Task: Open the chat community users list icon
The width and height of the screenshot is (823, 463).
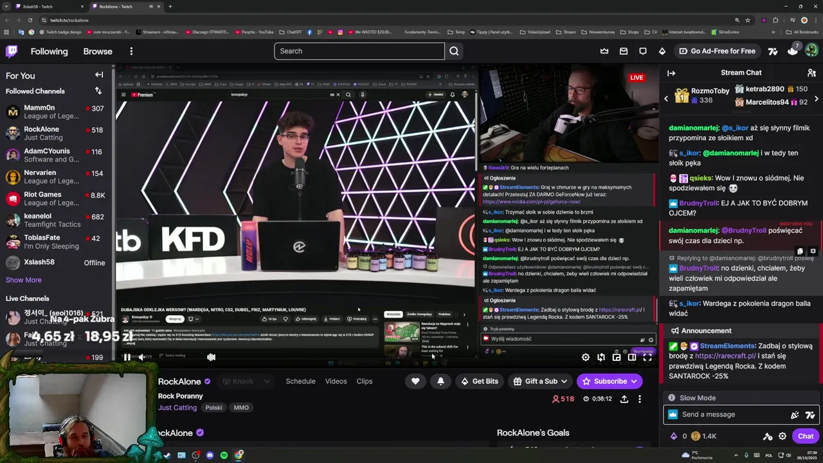Action: [811, 73]
